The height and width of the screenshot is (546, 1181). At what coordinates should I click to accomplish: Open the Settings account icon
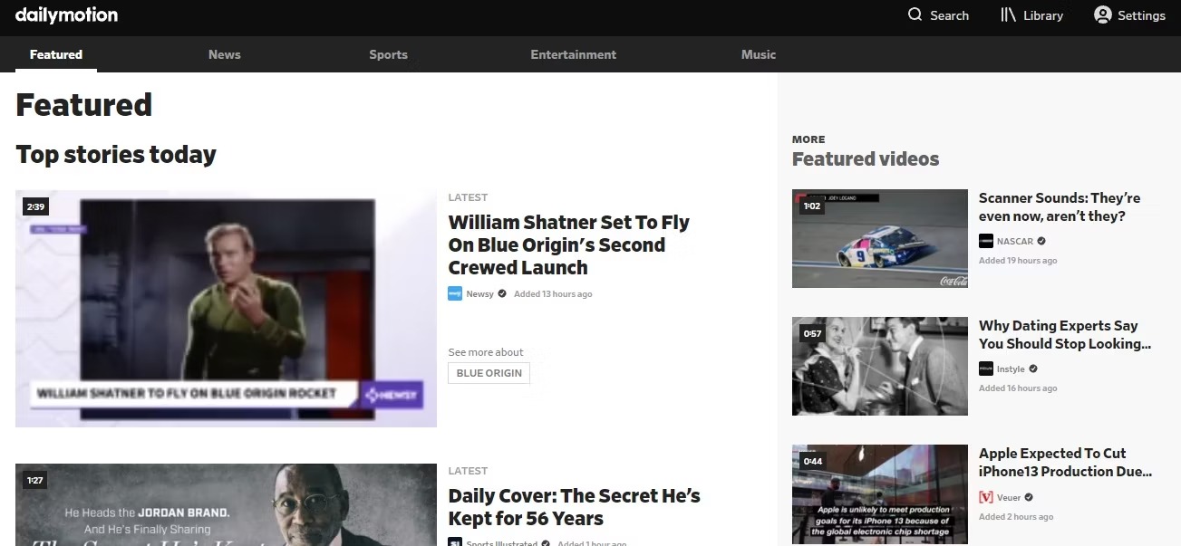pyautogui.click(x=1103, y=14)
